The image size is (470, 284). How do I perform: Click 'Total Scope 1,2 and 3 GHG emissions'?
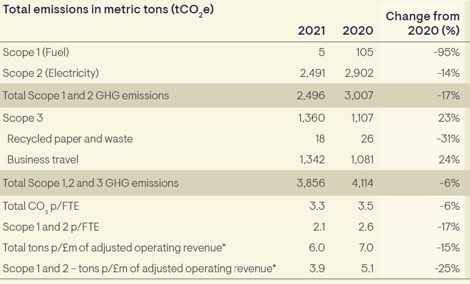91,183
